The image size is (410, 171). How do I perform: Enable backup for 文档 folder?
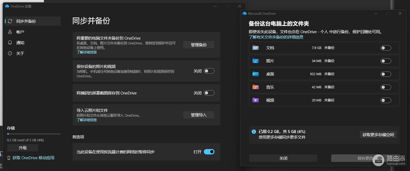click(386, 48)
